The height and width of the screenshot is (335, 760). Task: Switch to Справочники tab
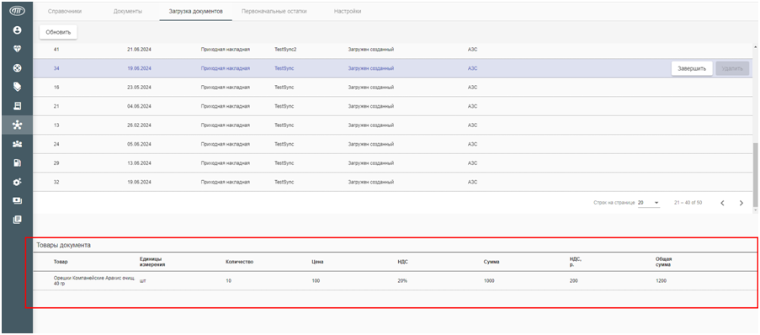(65, 11)
